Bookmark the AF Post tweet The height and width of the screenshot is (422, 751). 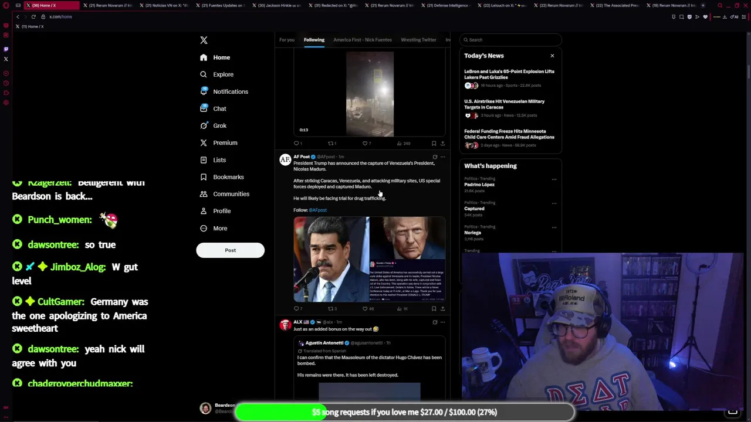434,308
